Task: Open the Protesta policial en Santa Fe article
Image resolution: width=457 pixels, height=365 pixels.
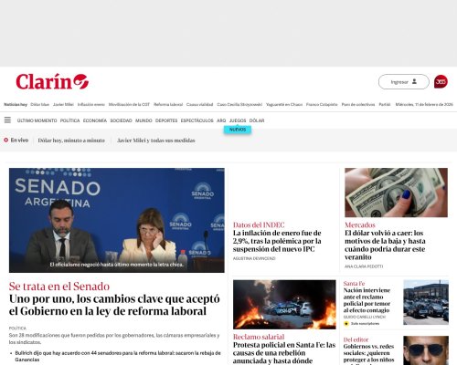Action: point(284,353)
